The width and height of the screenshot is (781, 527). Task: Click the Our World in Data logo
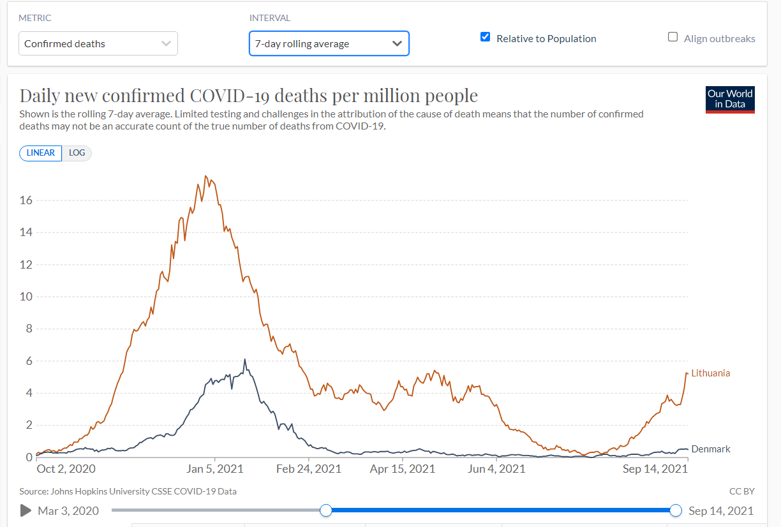click(x=730, y=100)
